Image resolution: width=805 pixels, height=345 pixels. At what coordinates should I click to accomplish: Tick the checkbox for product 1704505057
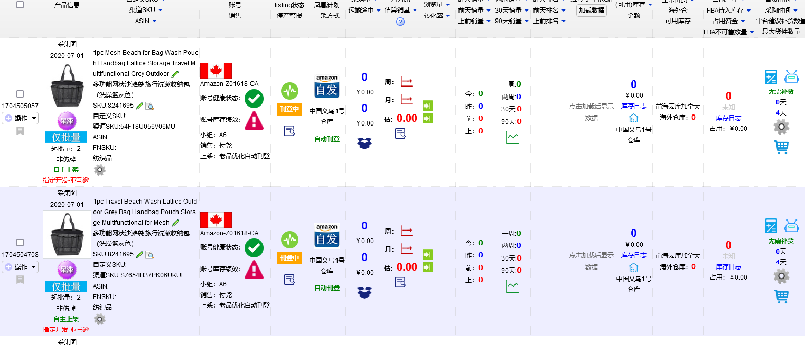tap(20, 94)
